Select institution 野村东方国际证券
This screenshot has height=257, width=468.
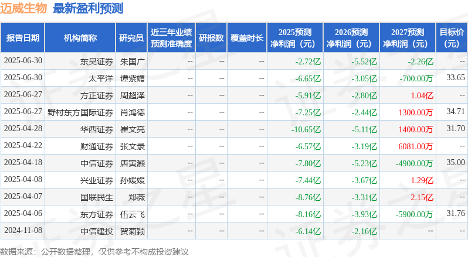coord(80,112)
